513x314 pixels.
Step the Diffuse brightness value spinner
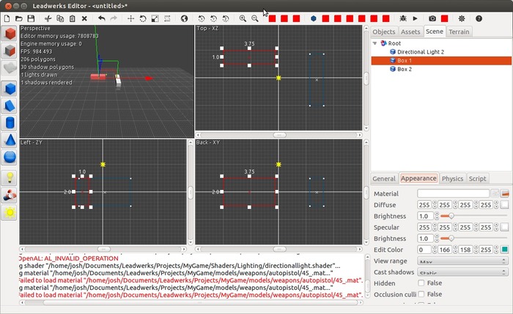(437, 216)
